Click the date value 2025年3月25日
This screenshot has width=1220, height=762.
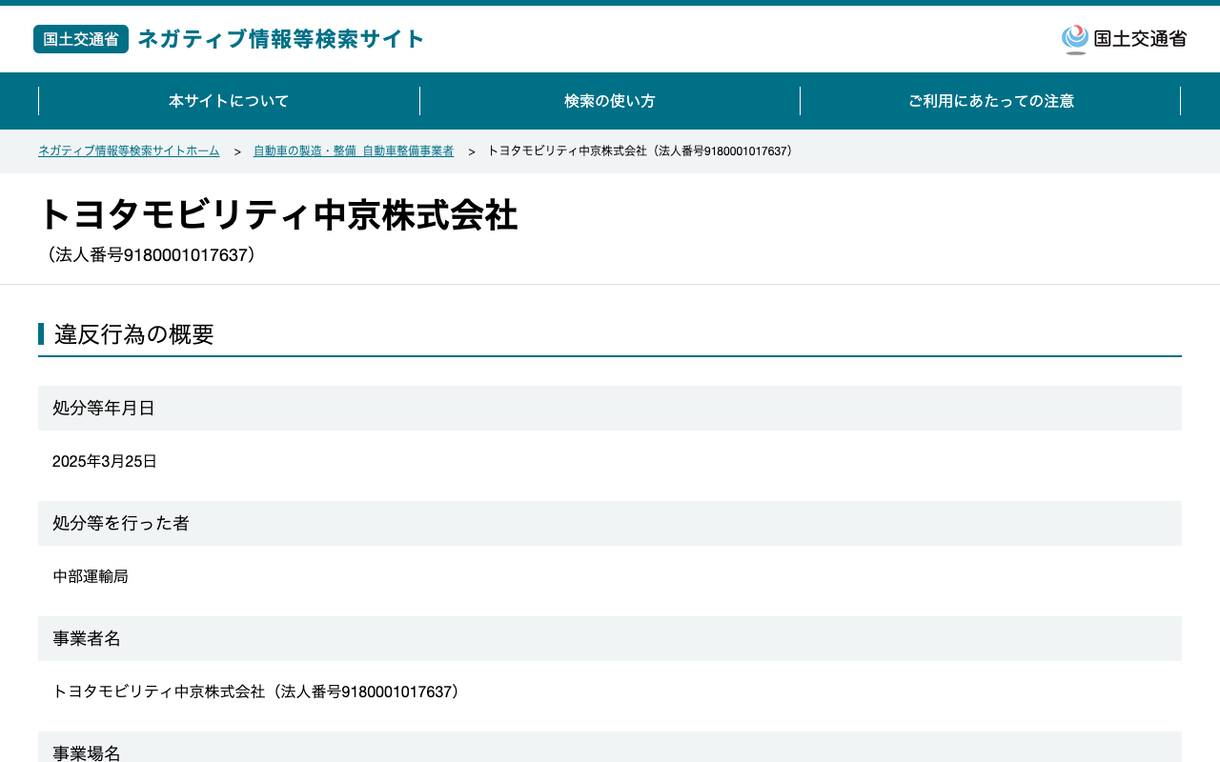coord(105,461)
